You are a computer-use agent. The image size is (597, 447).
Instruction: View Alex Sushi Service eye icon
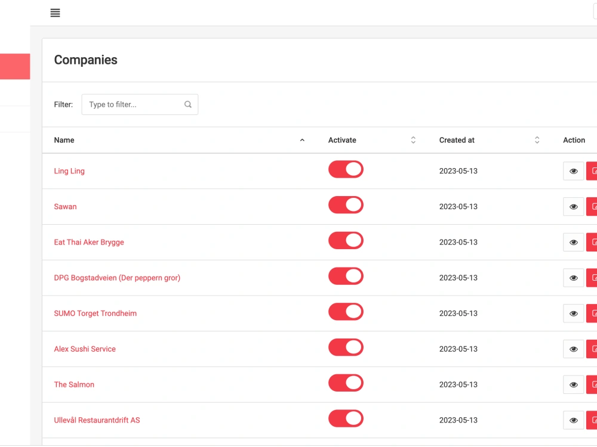coord(573,349)
